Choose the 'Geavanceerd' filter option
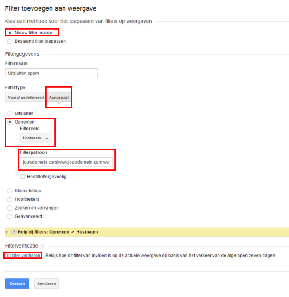 [10, 216]
